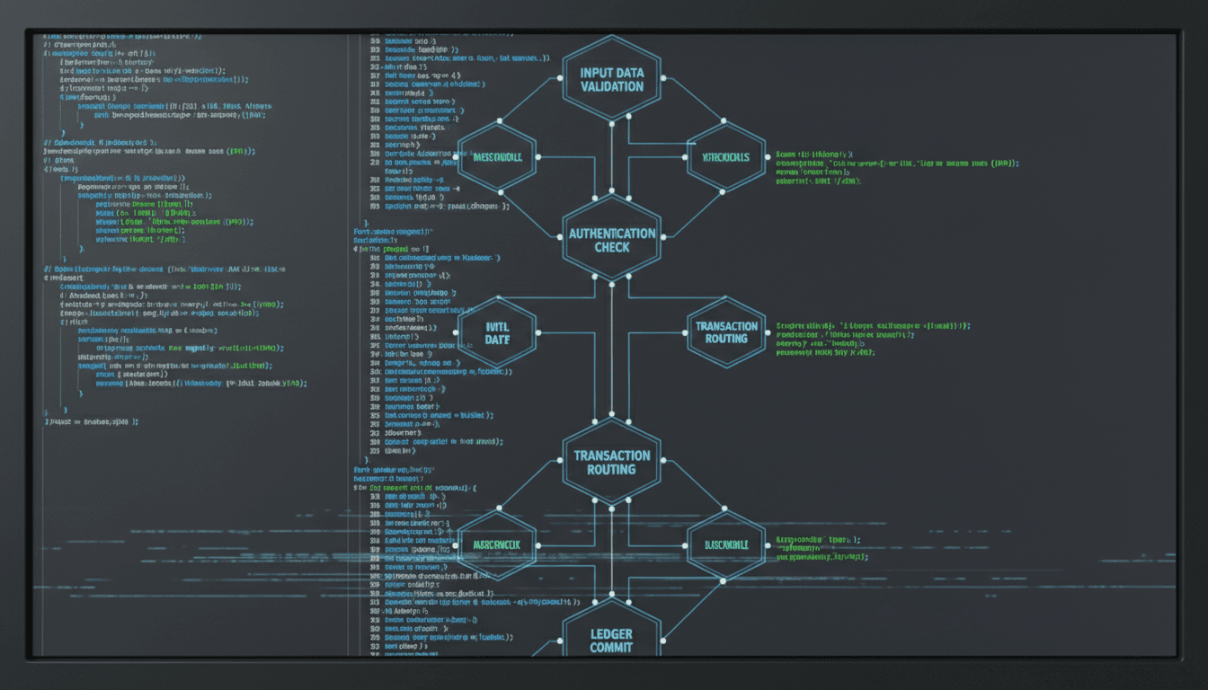Click the Authentication Check hexagon node

(612, 240)
